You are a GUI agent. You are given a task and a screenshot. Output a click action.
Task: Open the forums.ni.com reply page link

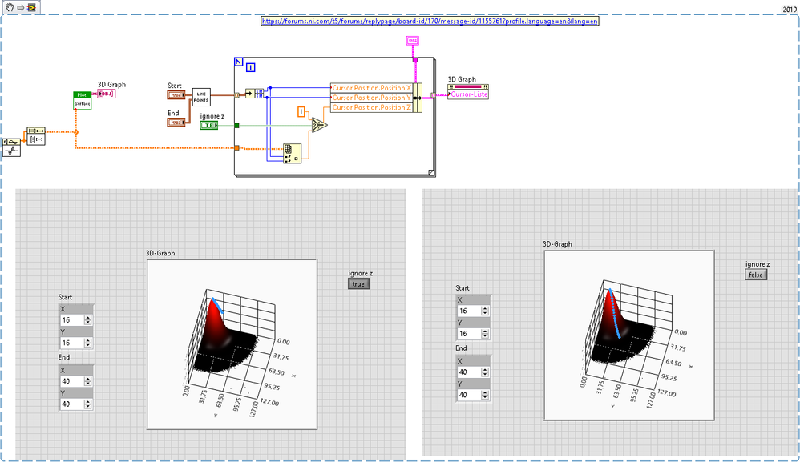430,22
